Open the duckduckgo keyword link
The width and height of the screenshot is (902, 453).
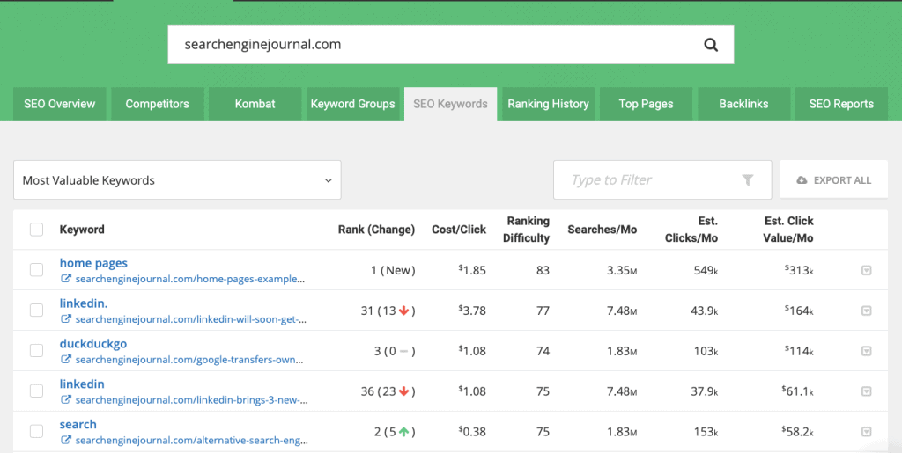[93, 343]
